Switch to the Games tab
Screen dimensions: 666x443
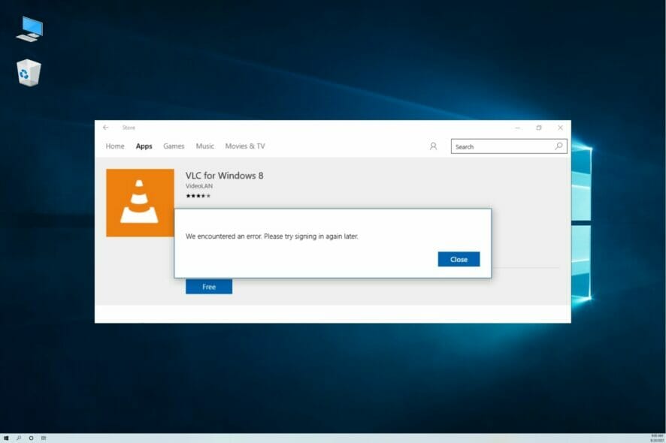coord(174,146)
